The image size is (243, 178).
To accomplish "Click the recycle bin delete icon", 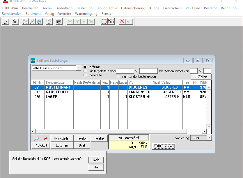I will pos(39,22).
